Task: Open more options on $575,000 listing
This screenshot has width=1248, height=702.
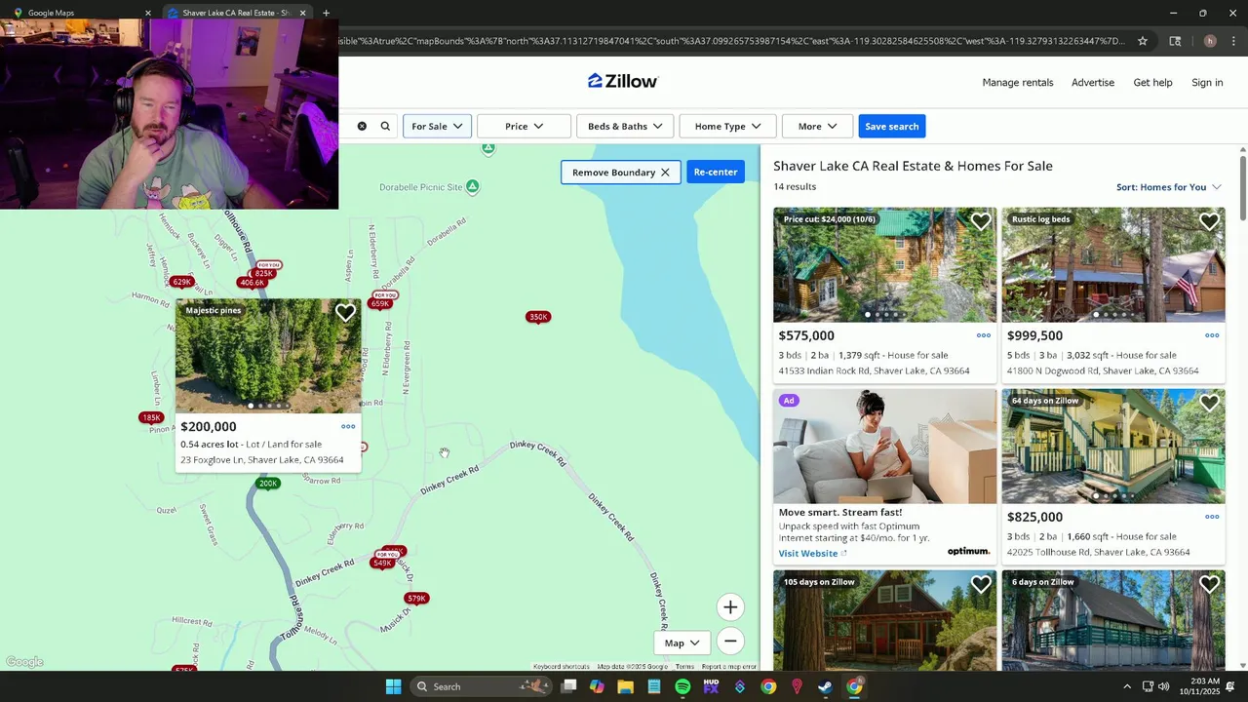Action: [984, 335]
